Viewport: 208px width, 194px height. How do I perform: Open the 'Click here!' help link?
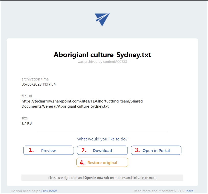click(49, 191)
